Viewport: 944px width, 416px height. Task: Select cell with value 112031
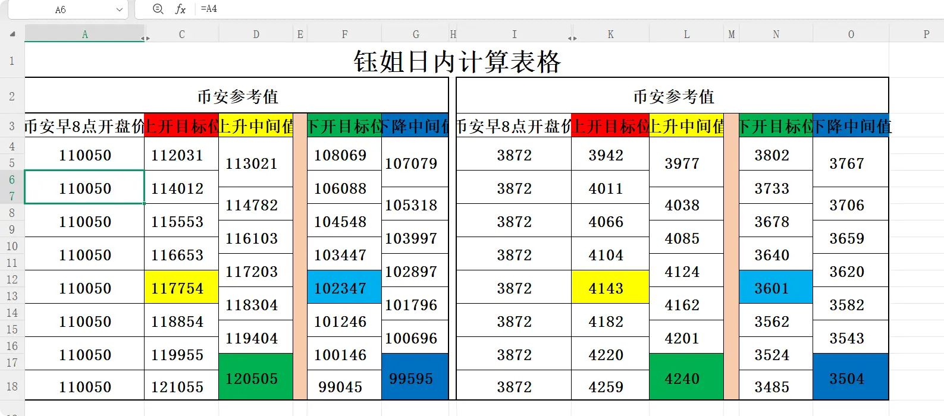[181, 155]
